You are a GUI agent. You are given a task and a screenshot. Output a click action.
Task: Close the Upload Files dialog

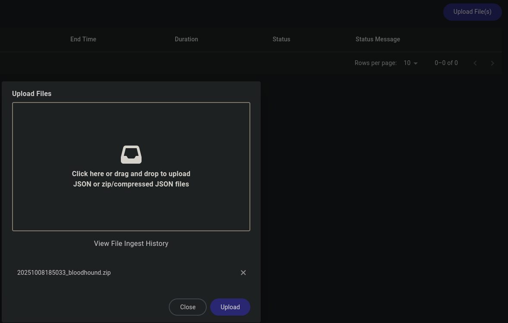187,307
